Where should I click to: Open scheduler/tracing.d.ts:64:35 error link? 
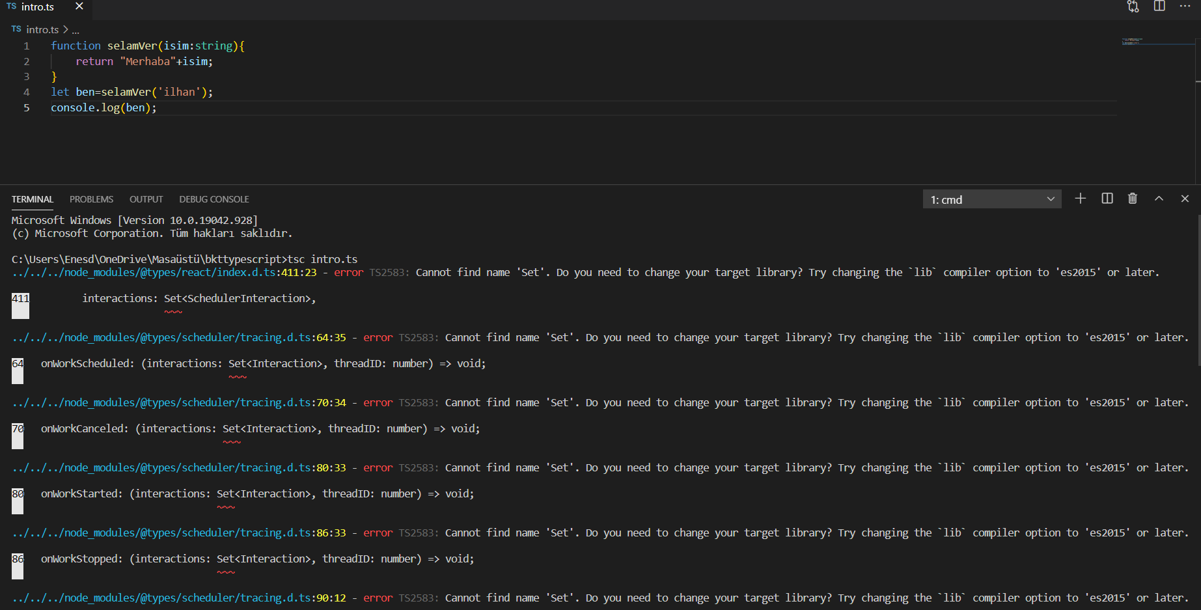coord(179,337)
